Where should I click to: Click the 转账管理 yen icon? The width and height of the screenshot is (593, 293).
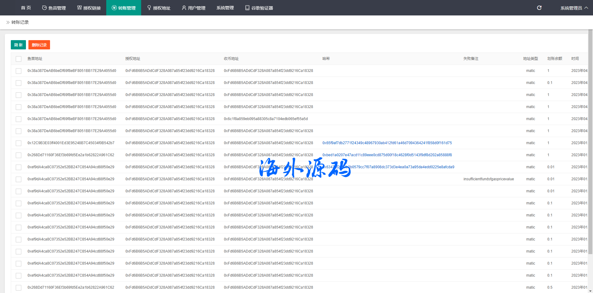click(x=114, y=8)
